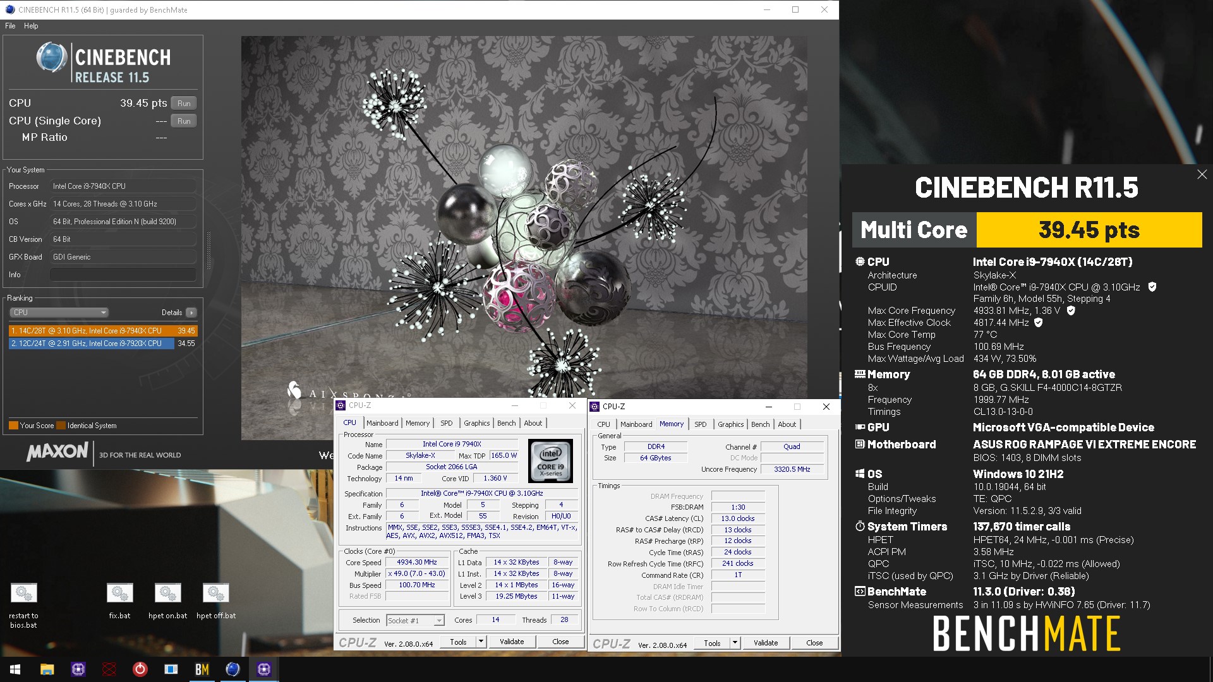
Task: Click Close button in right CPU-Z window
Action: coord(814,643)
